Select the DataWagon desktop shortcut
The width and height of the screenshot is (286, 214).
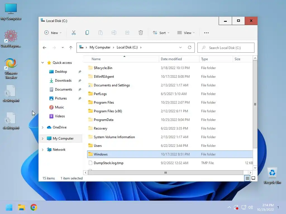click(11, 38)
